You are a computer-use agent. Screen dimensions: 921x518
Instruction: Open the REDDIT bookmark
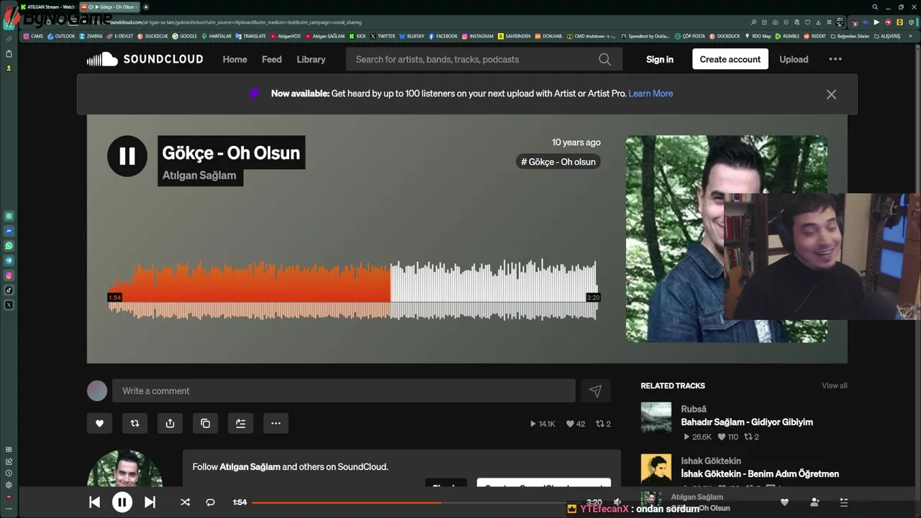point(815,36)
